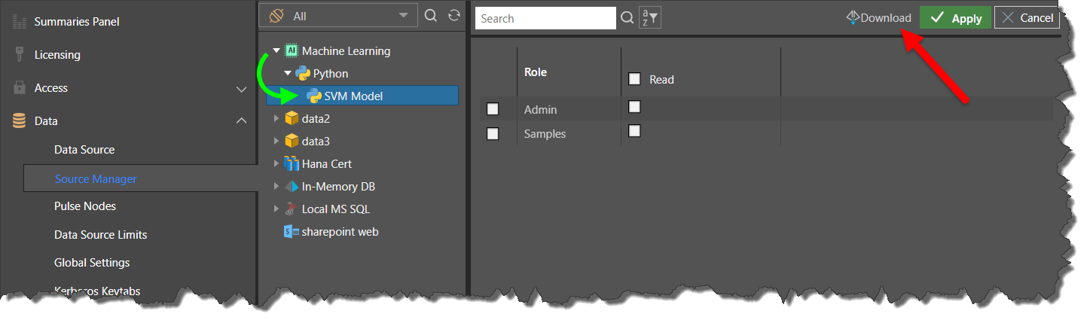
Task: Toggle the Read column header checkbox
Action: point(634,79)
